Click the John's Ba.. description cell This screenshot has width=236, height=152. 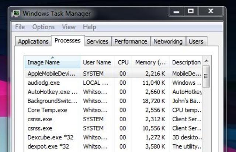tap(187, 101)
